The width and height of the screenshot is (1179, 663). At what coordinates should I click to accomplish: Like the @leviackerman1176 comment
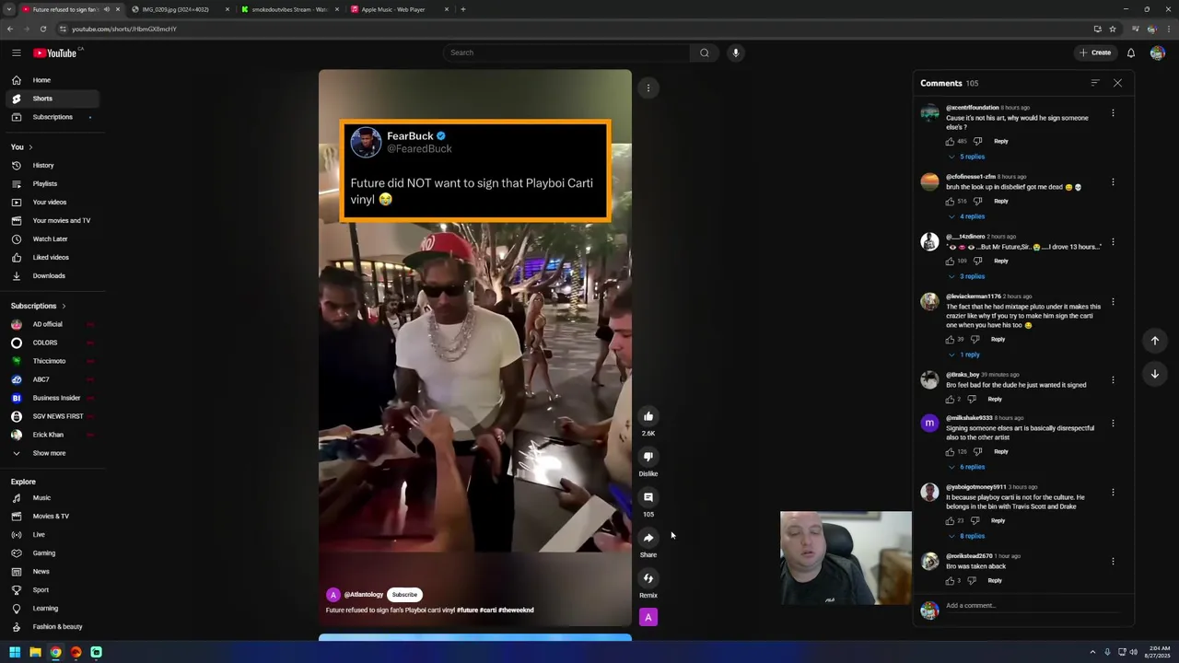coord(950,339)
